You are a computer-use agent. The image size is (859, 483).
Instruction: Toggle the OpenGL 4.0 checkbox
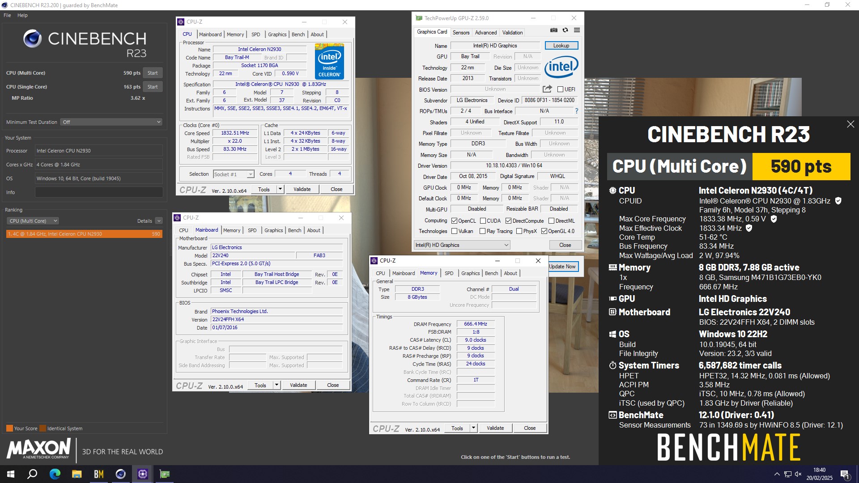(x=544, y=231)
